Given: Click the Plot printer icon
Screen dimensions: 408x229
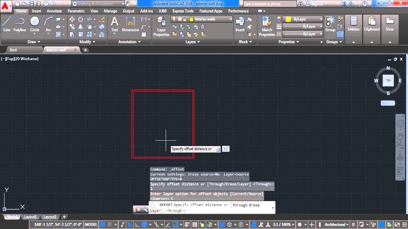Looking at the screenshot, I should click(46, 4).
